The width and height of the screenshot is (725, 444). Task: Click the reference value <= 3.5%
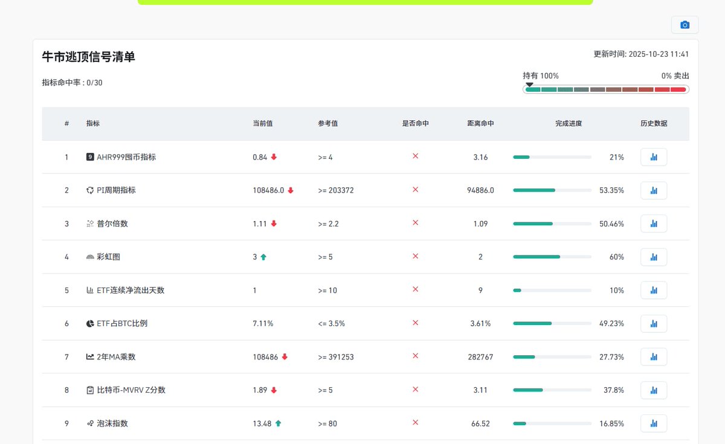point(331,323)
